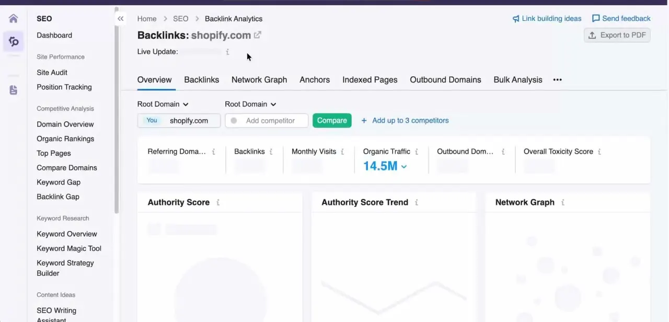Screen dimensions: 669x322
Task: Switch to the Backlinks tab
Action: [x=202, y=80]
